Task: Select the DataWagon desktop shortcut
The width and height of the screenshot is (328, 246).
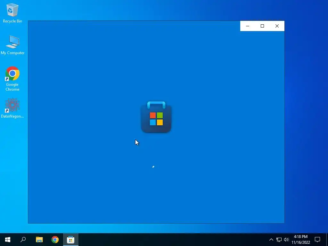Action: point(12,108)
